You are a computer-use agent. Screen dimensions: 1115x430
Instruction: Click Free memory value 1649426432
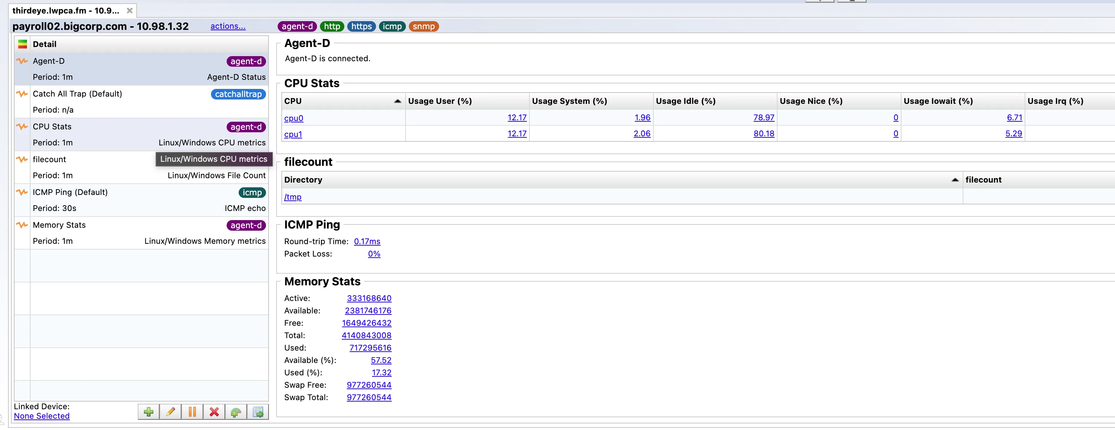pyautogui.click(x=367, y=323)
